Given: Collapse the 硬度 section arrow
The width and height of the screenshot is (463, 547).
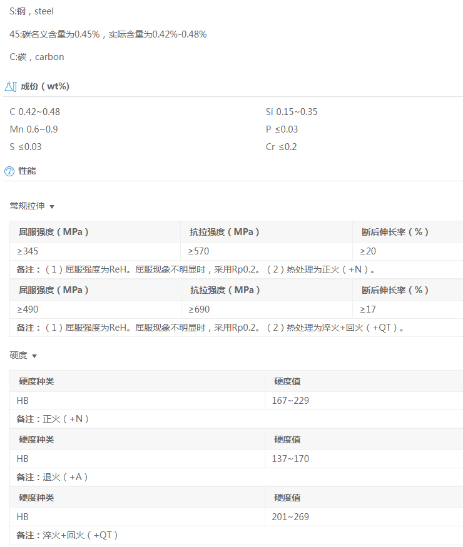Looking at the screenshot, I should pyautogui.click(x=34, y=356).
